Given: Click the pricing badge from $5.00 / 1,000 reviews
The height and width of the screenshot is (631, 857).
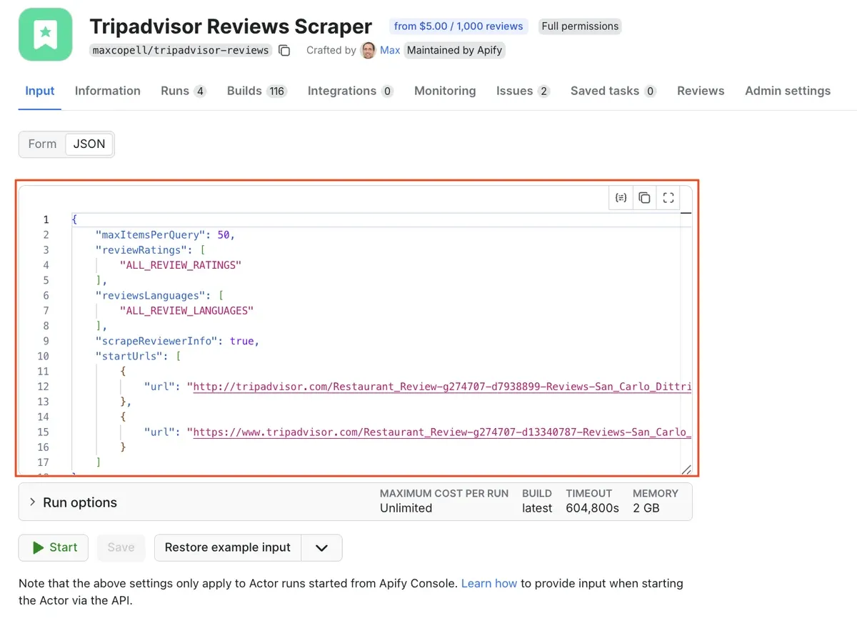Looking at the screenshot, I should [x=458, y=26].
